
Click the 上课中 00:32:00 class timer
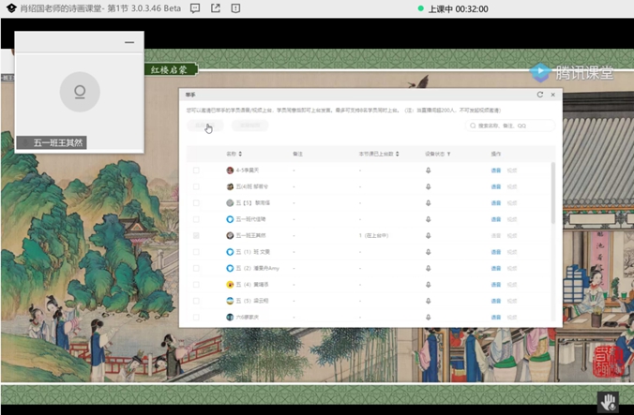(458, 8)
